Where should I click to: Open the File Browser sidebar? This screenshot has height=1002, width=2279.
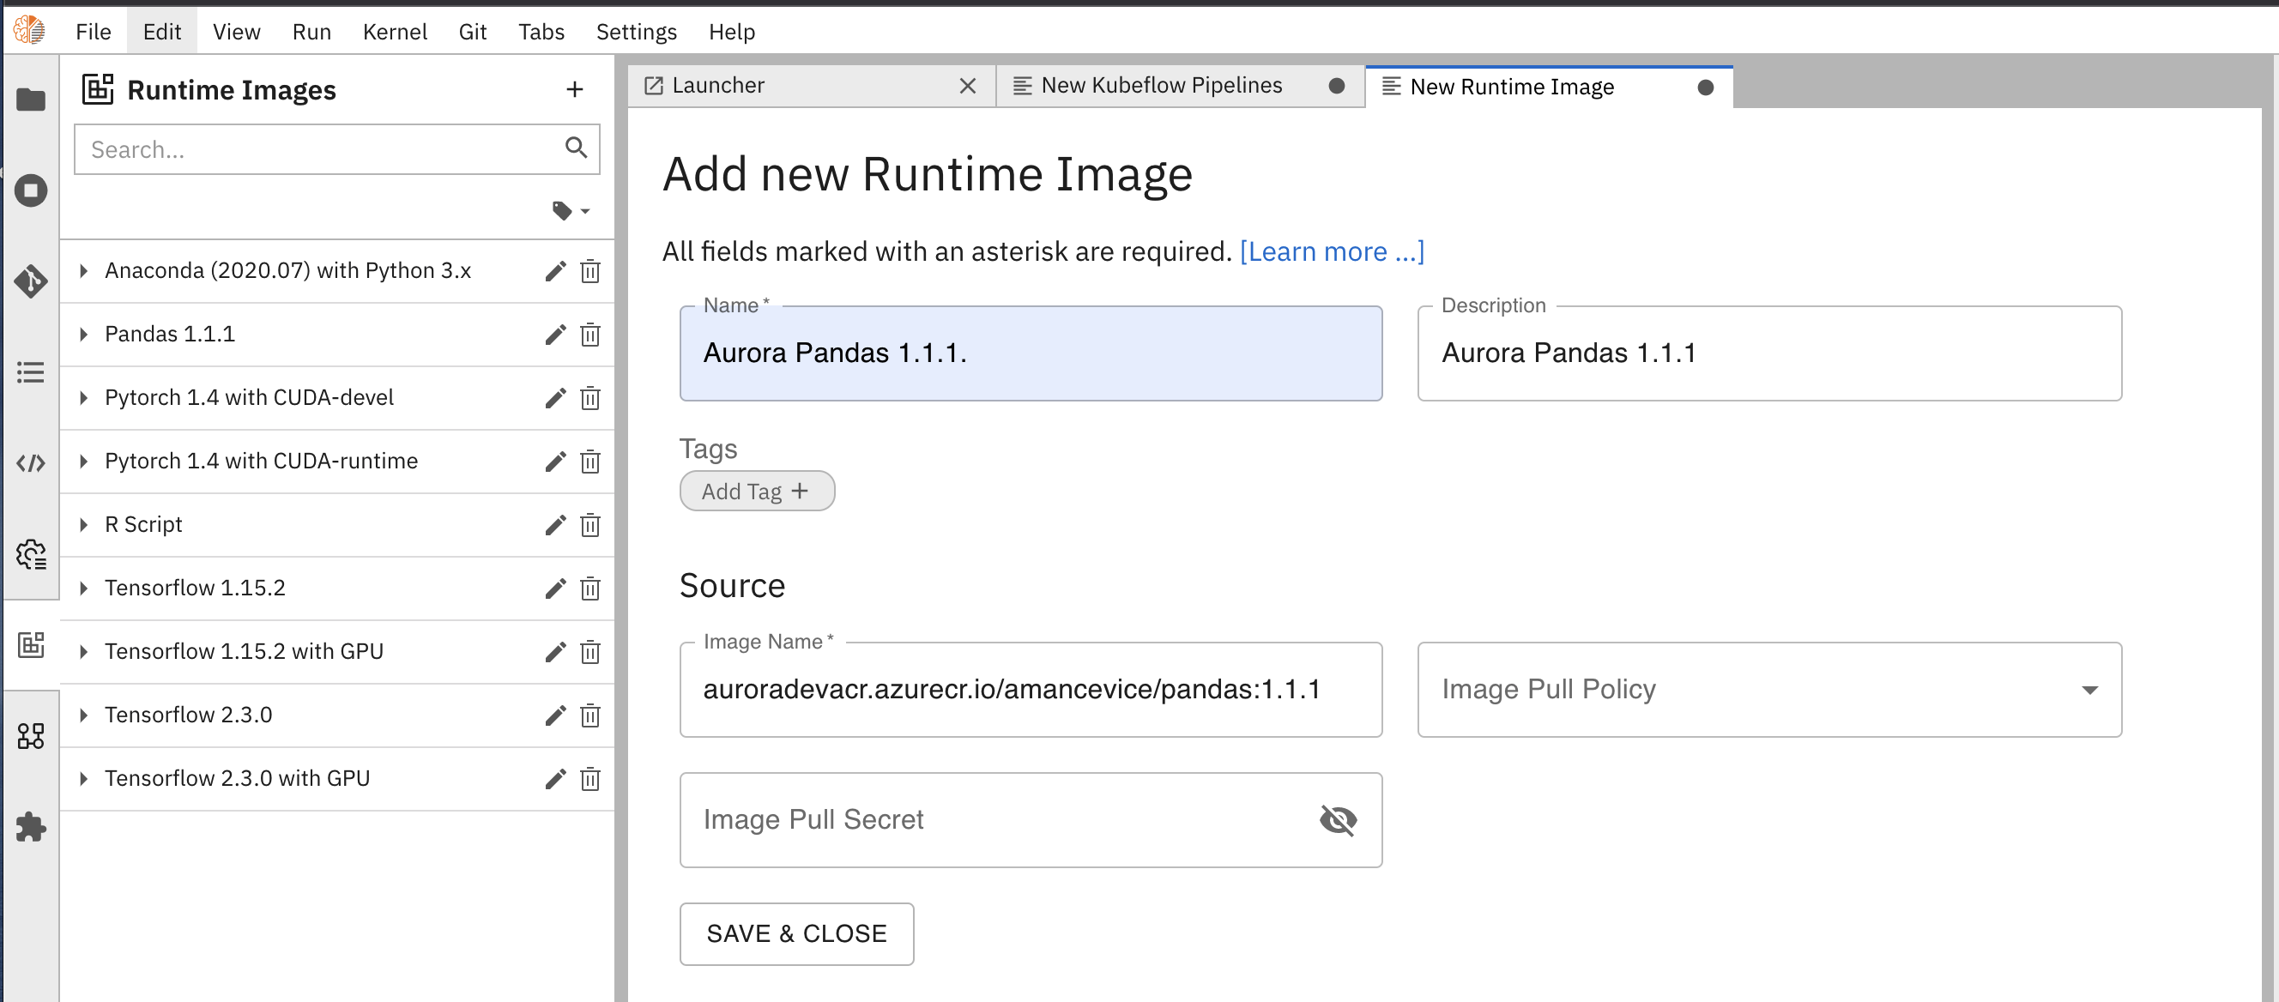[x=32, y=100]
